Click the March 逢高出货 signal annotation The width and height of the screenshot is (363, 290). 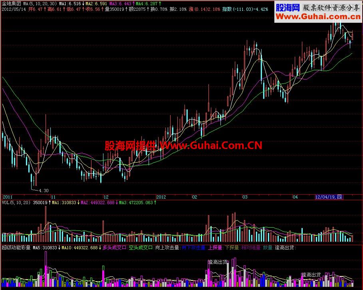click(x=218, y=262)
